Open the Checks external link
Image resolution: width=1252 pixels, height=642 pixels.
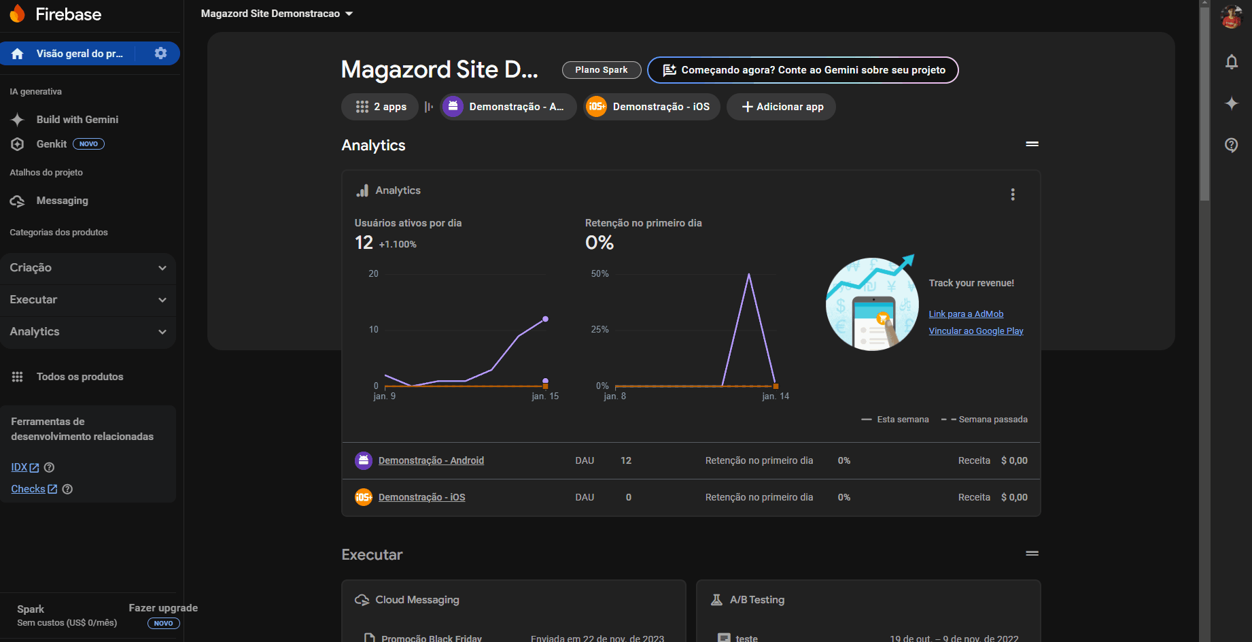tap(34, 489)
